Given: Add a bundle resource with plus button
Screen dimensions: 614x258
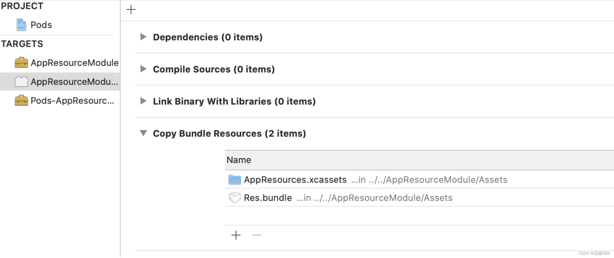Looking at the screenshot, I should 236,235.
